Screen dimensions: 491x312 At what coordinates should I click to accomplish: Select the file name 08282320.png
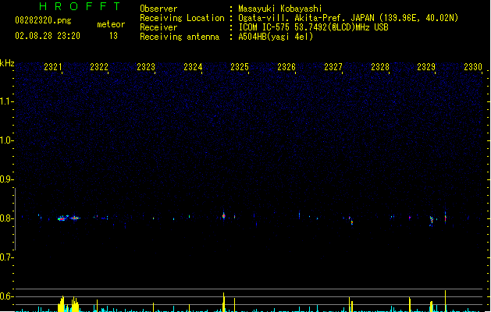[x=43, y=20]
